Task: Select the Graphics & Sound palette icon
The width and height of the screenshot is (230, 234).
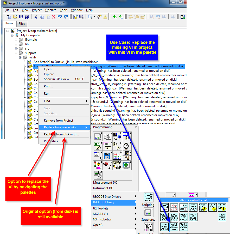Action: (x=107, y=165)
